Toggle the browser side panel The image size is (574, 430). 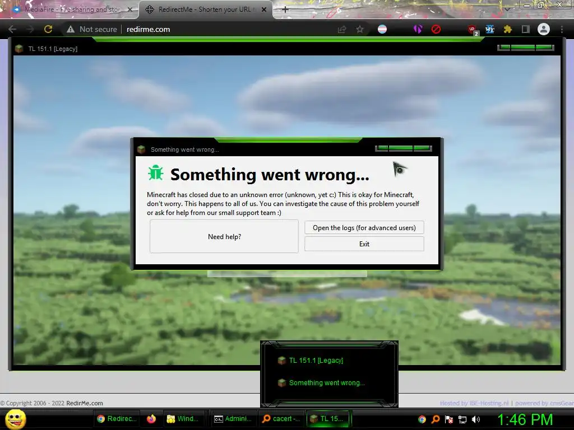pos(526,29)
